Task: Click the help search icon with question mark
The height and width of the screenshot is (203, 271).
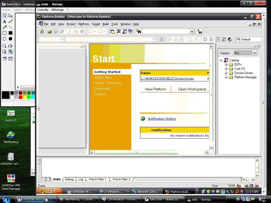Action: (x=200, y=31)
